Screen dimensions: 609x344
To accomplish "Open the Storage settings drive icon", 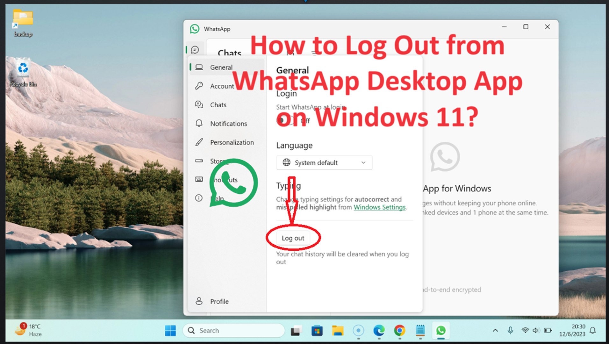I will click(x=199, y=161).
